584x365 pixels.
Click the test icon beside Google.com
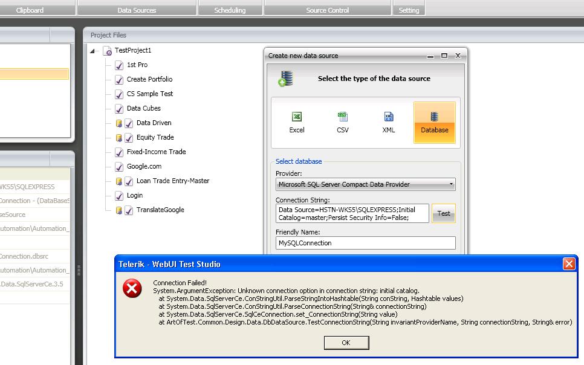pos(119,167)
